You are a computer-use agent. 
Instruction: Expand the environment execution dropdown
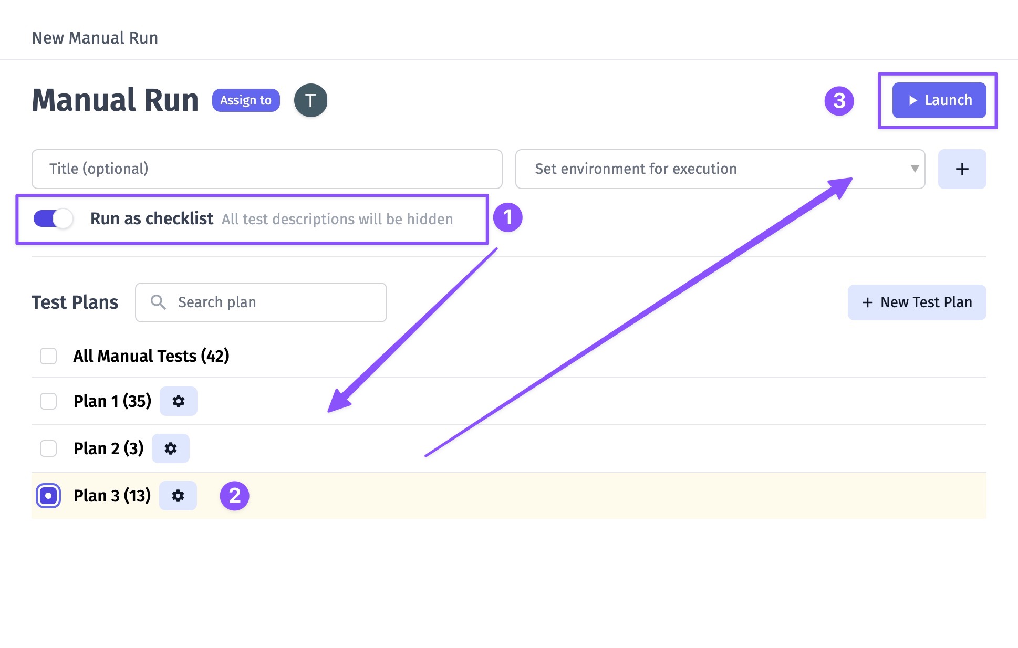click(x=914, y=169)
